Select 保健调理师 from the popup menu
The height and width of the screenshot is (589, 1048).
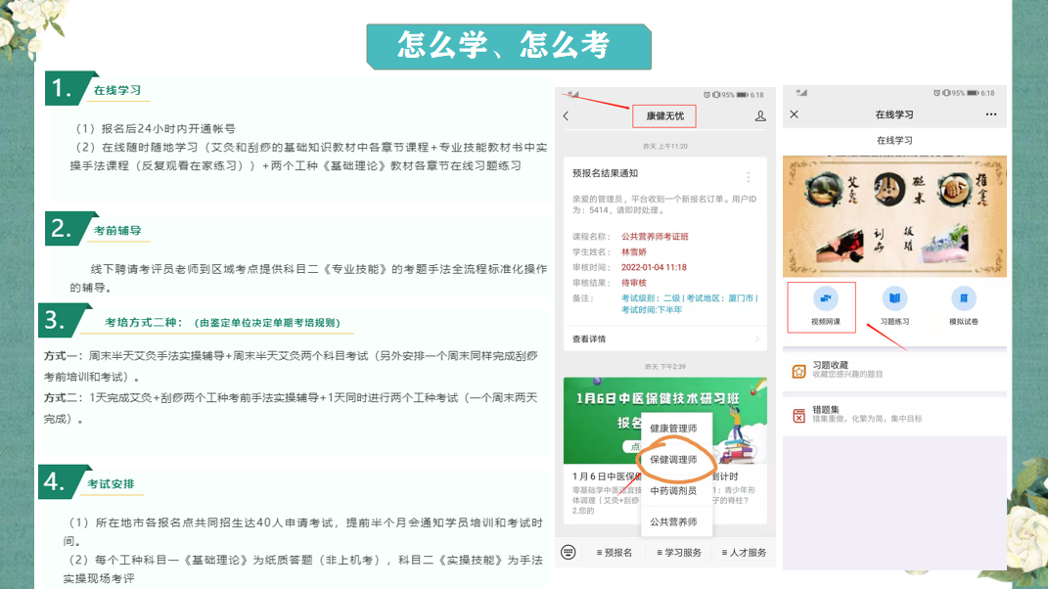click(673, 460)
